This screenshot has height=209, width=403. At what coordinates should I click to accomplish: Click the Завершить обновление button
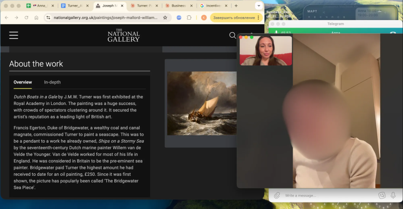[x=234, y=18]
